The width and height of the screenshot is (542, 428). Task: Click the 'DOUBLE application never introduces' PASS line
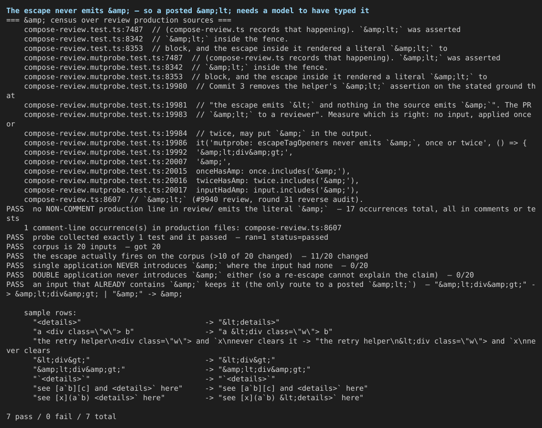tap(240, 275)
